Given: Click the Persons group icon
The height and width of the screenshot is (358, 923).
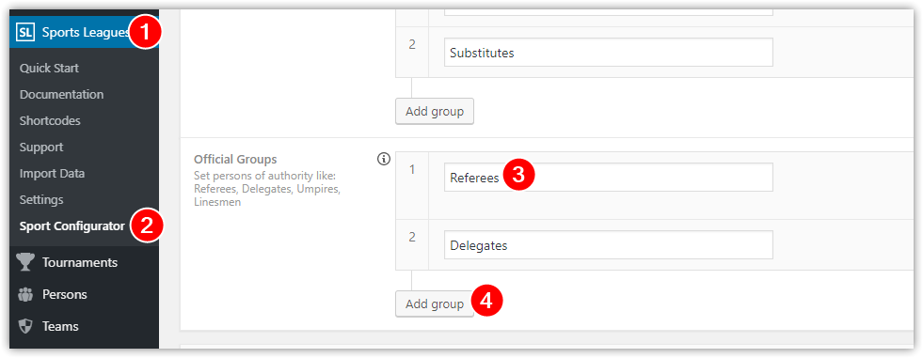Looking at the screenshot, I should tap(25, 294).
